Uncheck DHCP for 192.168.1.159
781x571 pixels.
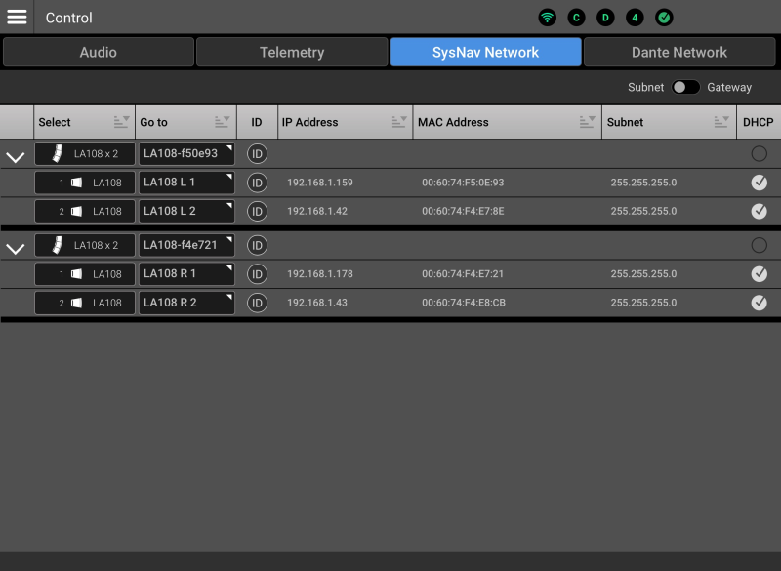coord(759,183)
